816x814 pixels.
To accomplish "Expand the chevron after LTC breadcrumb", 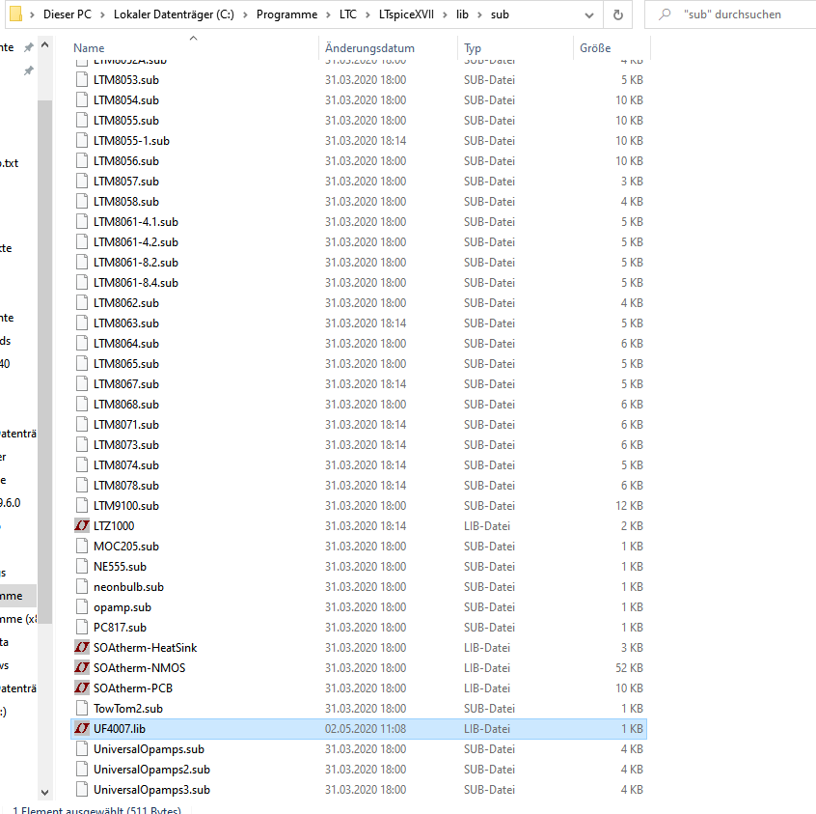I will click(367, 14).
